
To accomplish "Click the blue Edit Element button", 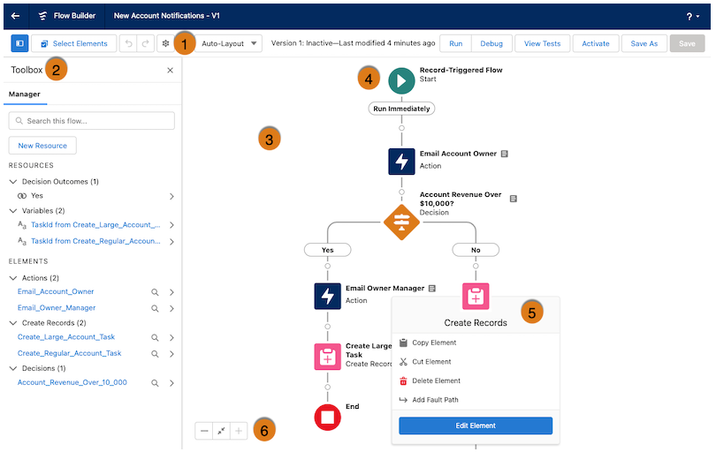I will 476,426.
